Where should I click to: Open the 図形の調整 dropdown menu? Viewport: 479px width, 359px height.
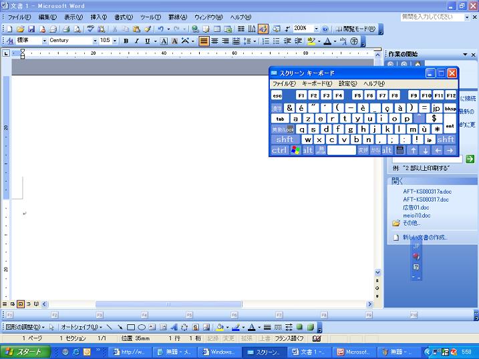(25, 327)
